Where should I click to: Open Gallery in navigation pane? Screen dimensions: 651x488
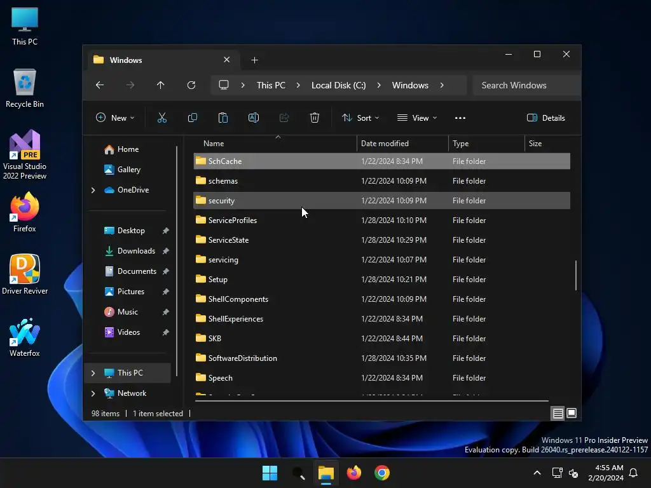128,170
